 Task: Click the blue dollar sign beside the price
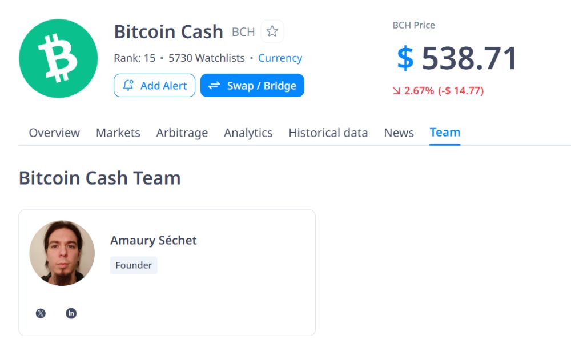pos(407,56)
